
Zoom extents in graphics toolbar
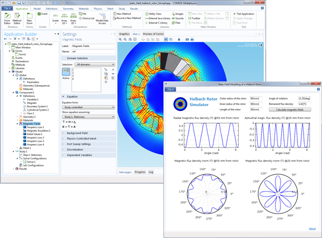(135, 40)
